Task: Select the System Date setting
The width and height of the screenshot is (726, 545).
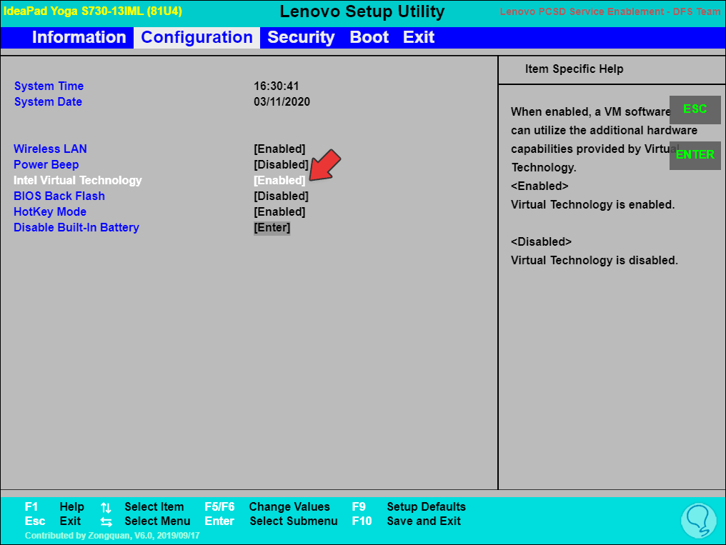Action: coord(48,101)
